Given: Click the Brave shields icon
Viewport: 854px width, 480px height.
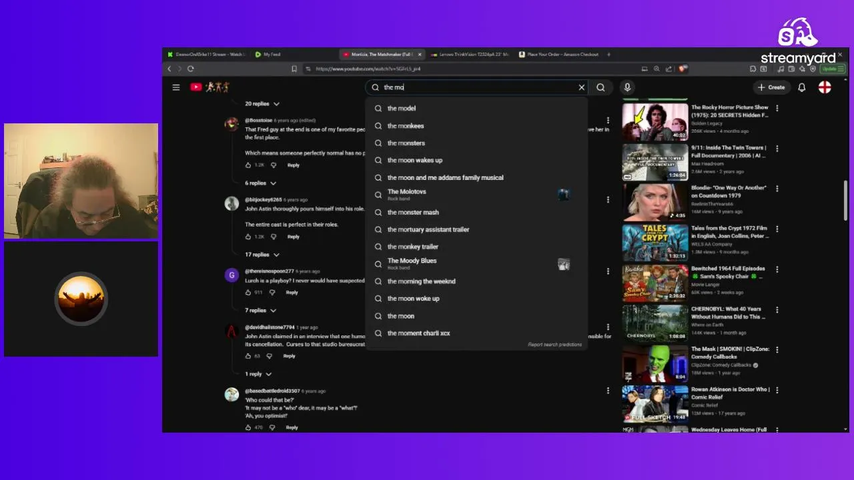Looking at the screenshot, I should point(683,69).
